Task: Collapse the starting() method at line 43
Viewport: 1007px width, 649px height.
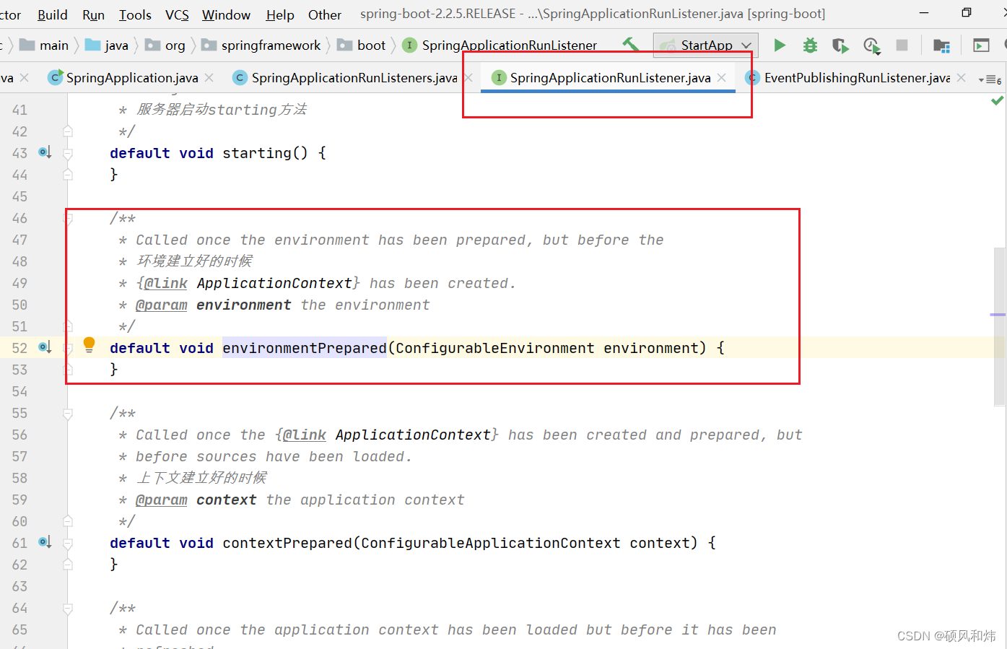Action: (x=68, y=153)
